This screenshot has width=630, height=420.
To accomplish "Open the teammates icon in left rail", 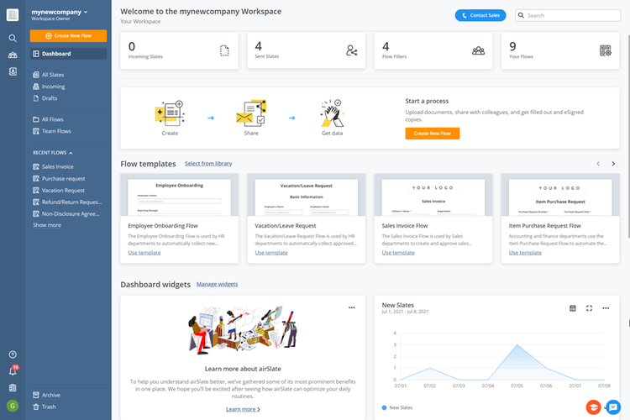I will click(13, 55).
